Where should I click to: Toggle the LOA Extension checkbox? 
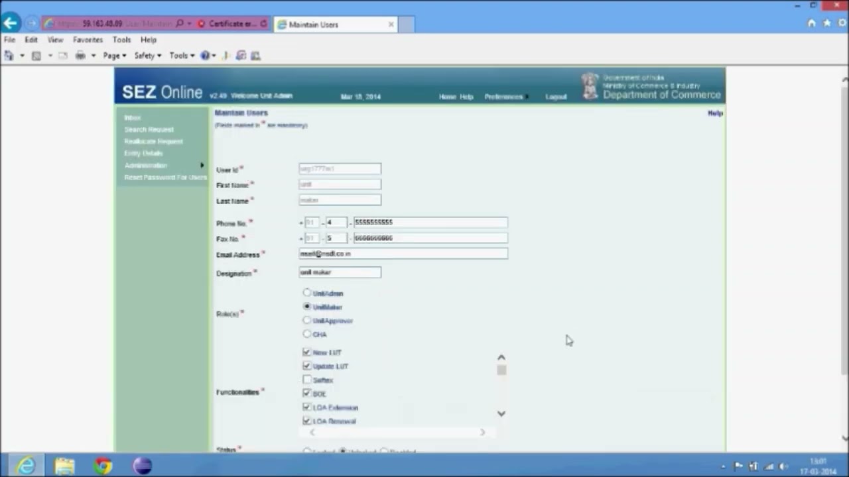click(306, 407)
